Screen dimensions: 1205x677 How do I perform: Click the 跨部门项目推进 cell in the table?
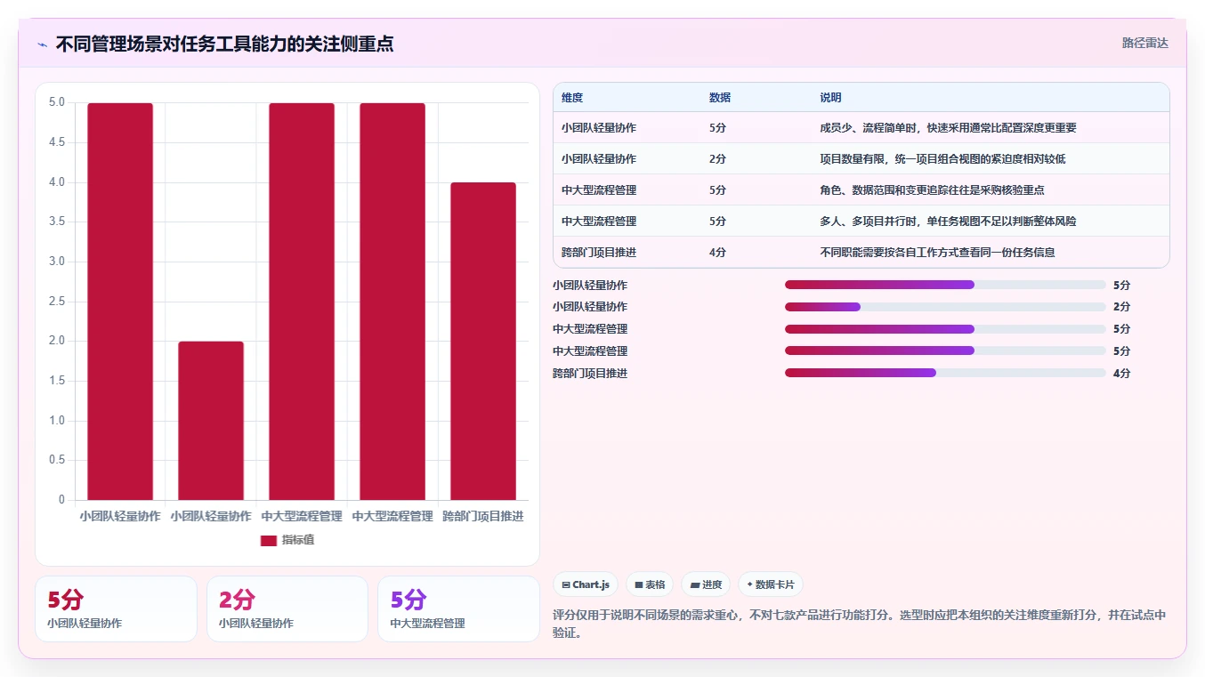point(599,253)
